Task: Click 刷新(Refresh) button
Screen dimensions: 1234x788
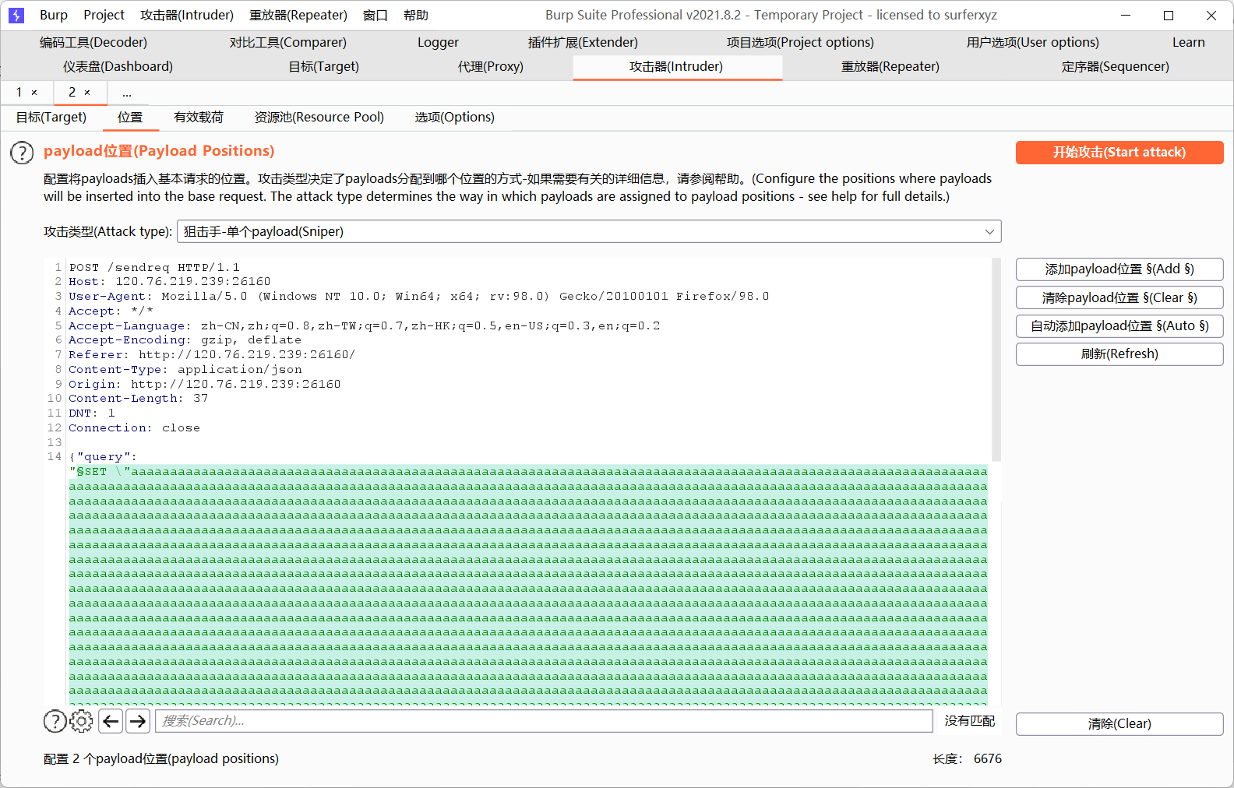Action: 1119,354
